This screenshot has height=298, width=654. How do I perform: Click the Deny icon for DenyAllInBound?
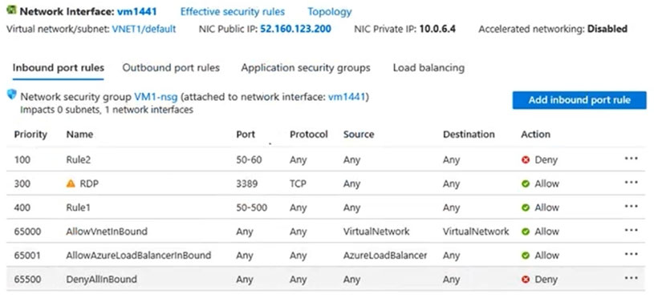point(526,280)
